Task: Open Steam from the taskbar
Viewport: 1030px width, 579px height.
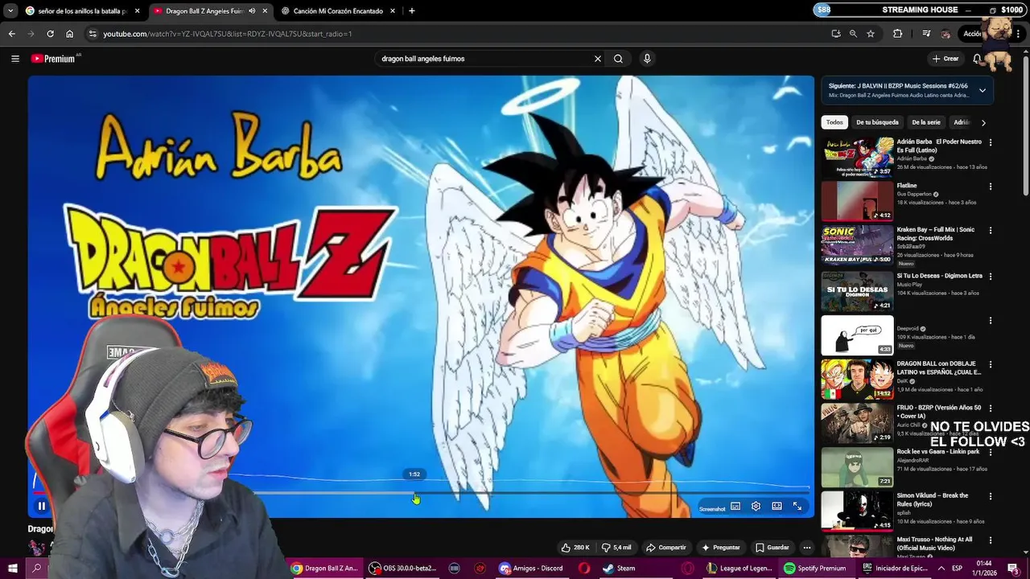Action: click(x=620, y=568)
